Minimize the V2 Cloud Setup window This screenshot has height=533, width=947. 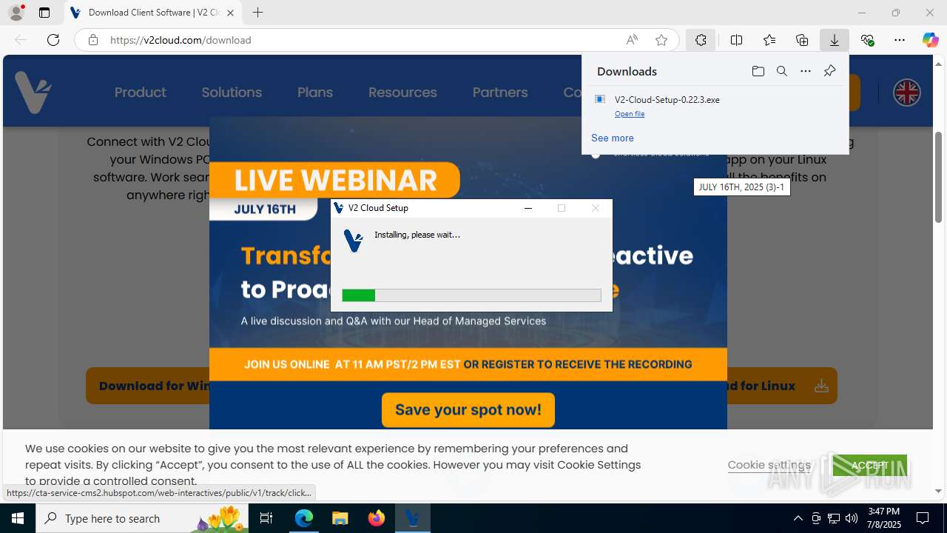[x=528, y=208]
